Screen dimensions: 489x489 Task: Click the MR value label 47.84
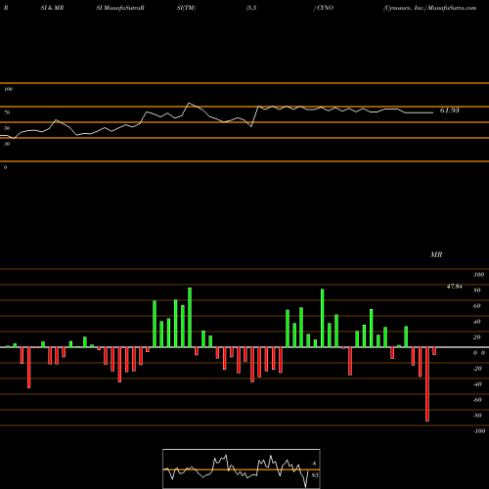pyautogui.click(x=454, y=287)
